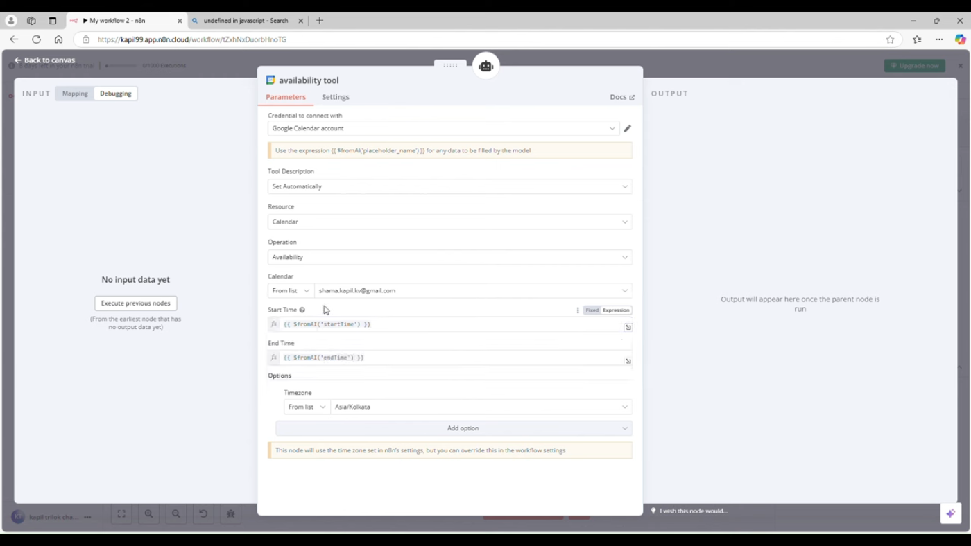This screenshot has height=546, width=971.
Task: Click the drag handle at top of node panel
Action: [x=450, y=65]
